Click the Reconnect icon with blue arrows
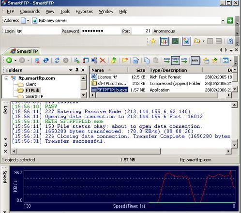Image resolution: width=241 pixels, height=213 pixels. pos(46,61)
